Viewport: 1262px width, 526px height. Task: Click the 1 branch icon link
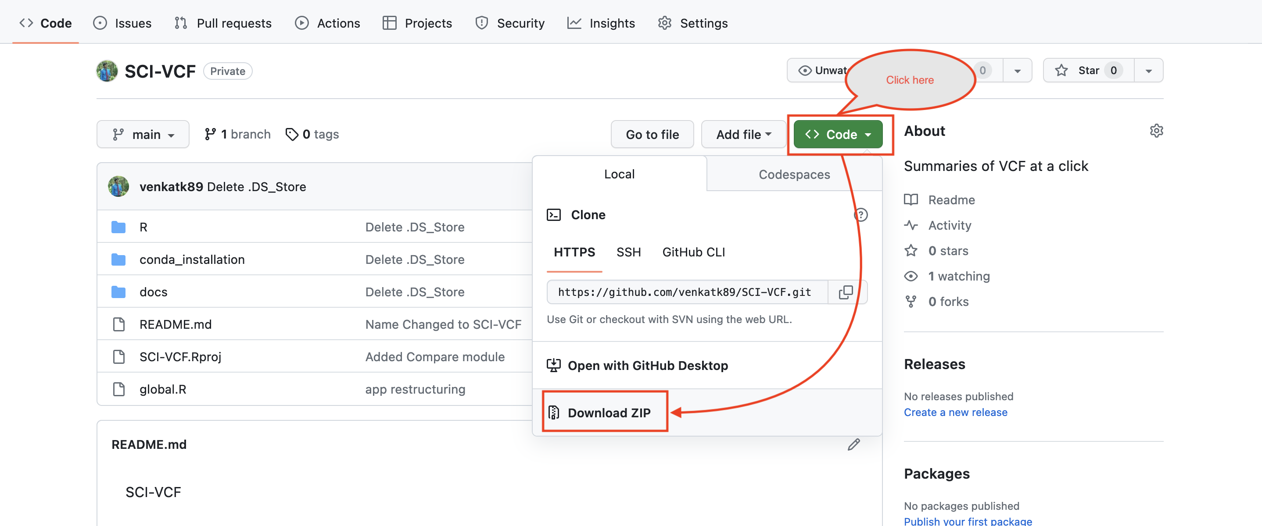tap(210, 134)
